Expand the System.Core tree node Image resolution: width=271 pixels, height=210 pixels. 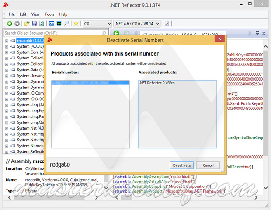tap(7, 52)
